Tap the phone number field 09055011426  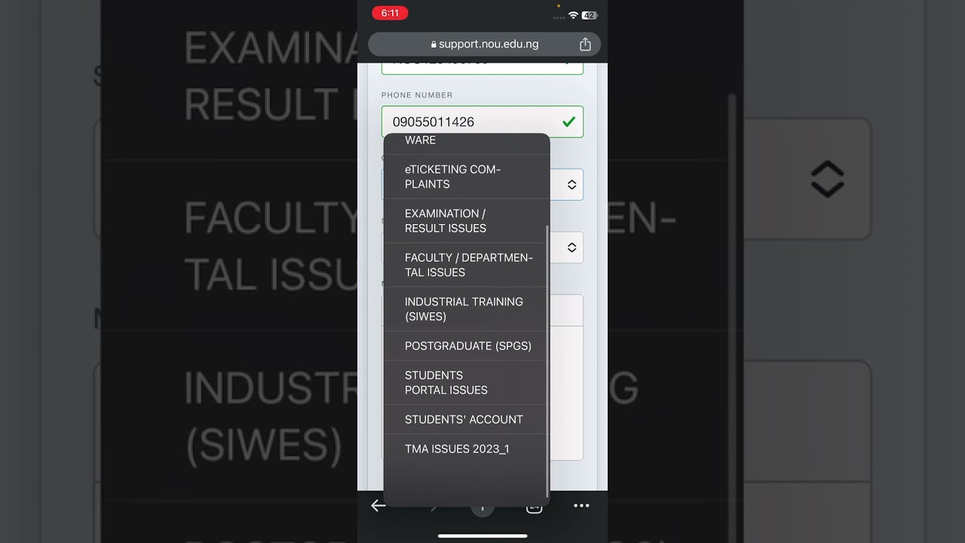pos(482,121)
